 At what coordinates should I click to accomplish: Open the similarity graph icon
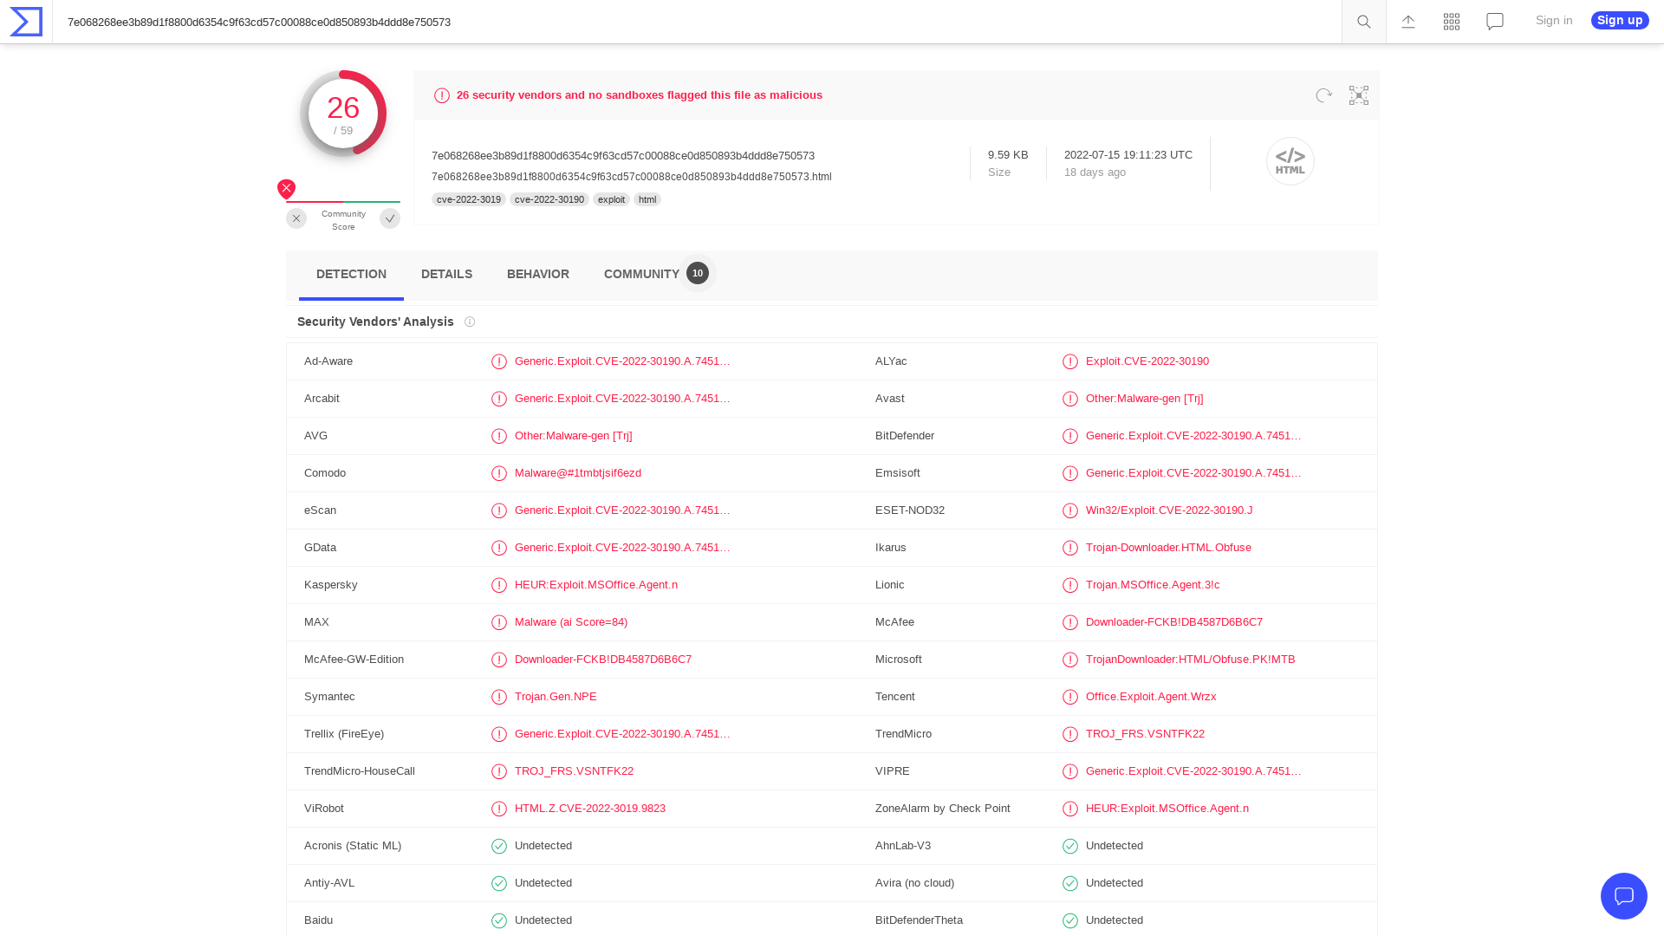coord(1359,95)
